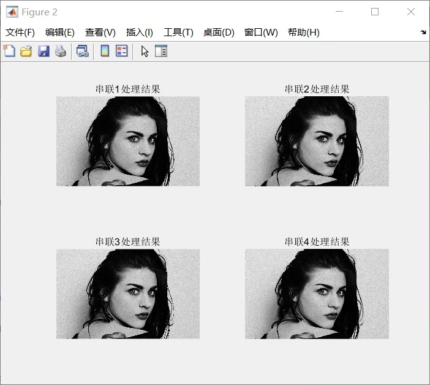This screenshot has height=385, width=430.
Task: Click the Link Plot toolbar icon
Action: pos(83,51)
